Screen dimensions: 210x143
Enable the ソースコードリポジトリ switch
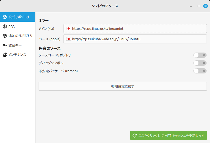[x=200, y=55]
